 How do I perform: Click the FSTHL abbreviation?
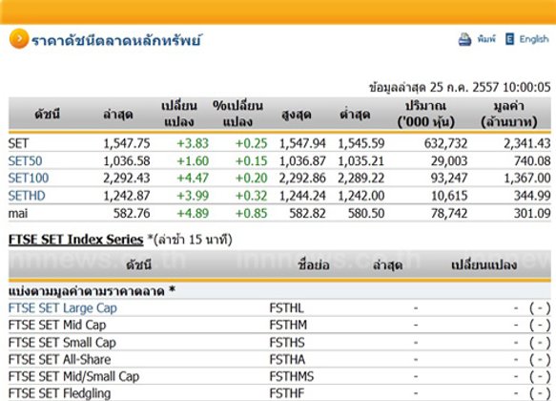pos(286,308)
